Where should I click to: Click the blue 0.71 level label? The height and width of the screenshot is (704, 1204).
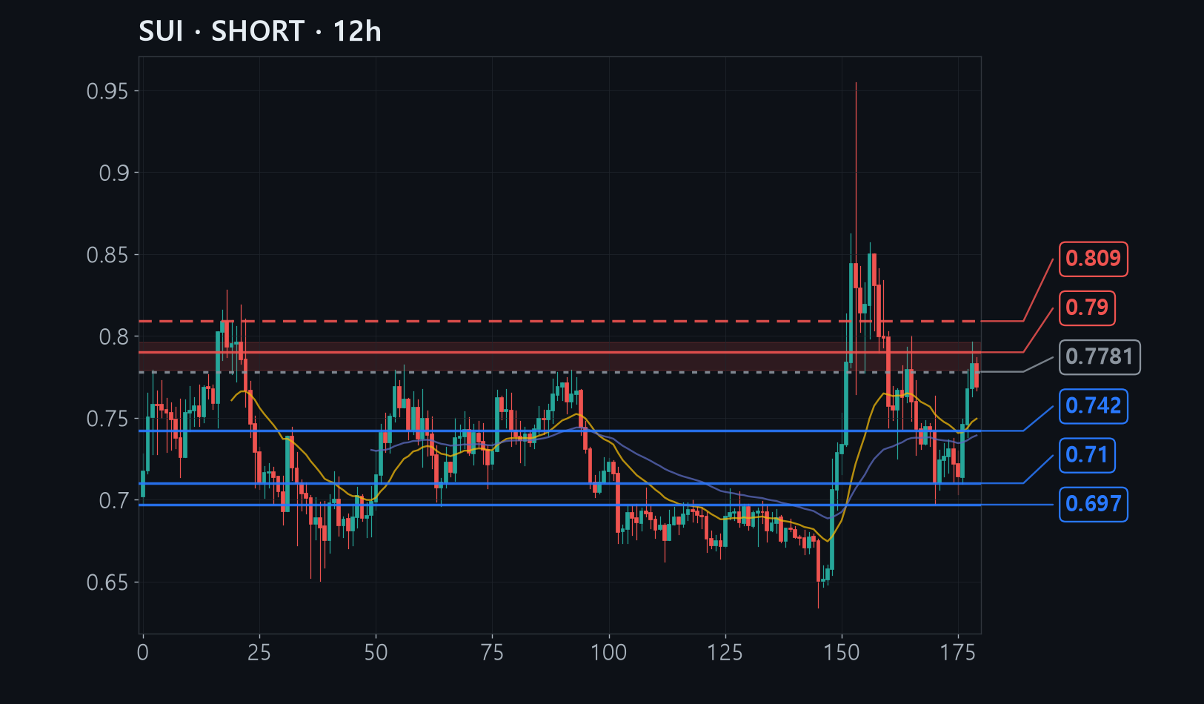tap(1087, 455)
